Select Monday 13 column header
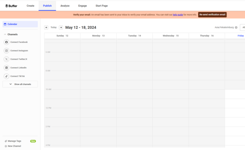 [x=98, y=36]
